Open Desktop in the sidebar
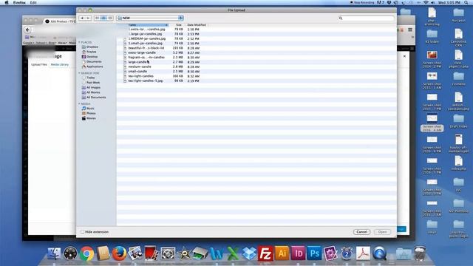Image resolution: width=473 pixels, height=266 pixels. (89, 57)
